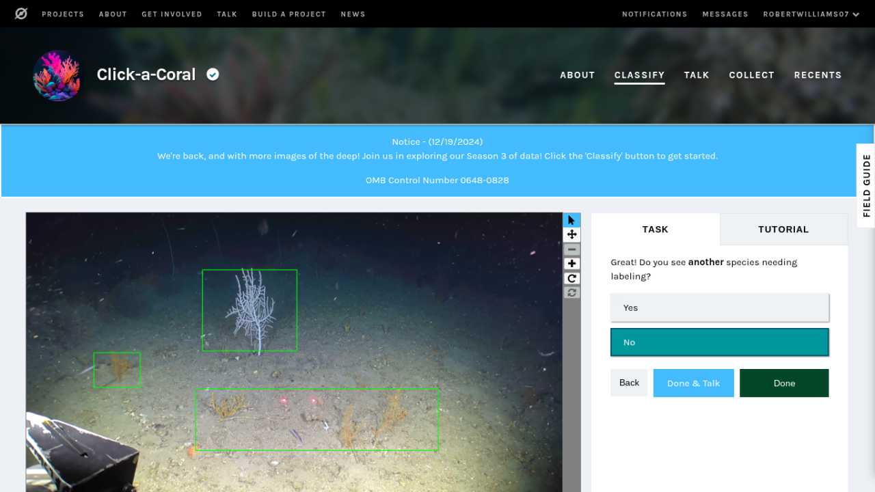This screenshot has width=875, height=492.
Task: Click the verified checkmark badge
Action: coord(213,74)
